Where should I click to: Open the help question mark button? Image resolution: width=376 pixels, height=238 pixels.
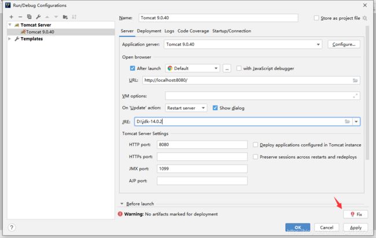pos(12,228)
